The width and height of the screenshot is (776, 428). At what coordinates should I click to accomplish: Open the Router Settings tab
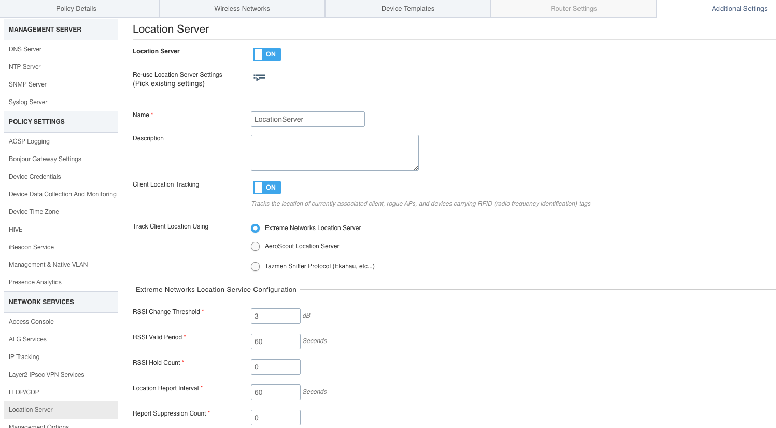point(574,9)
